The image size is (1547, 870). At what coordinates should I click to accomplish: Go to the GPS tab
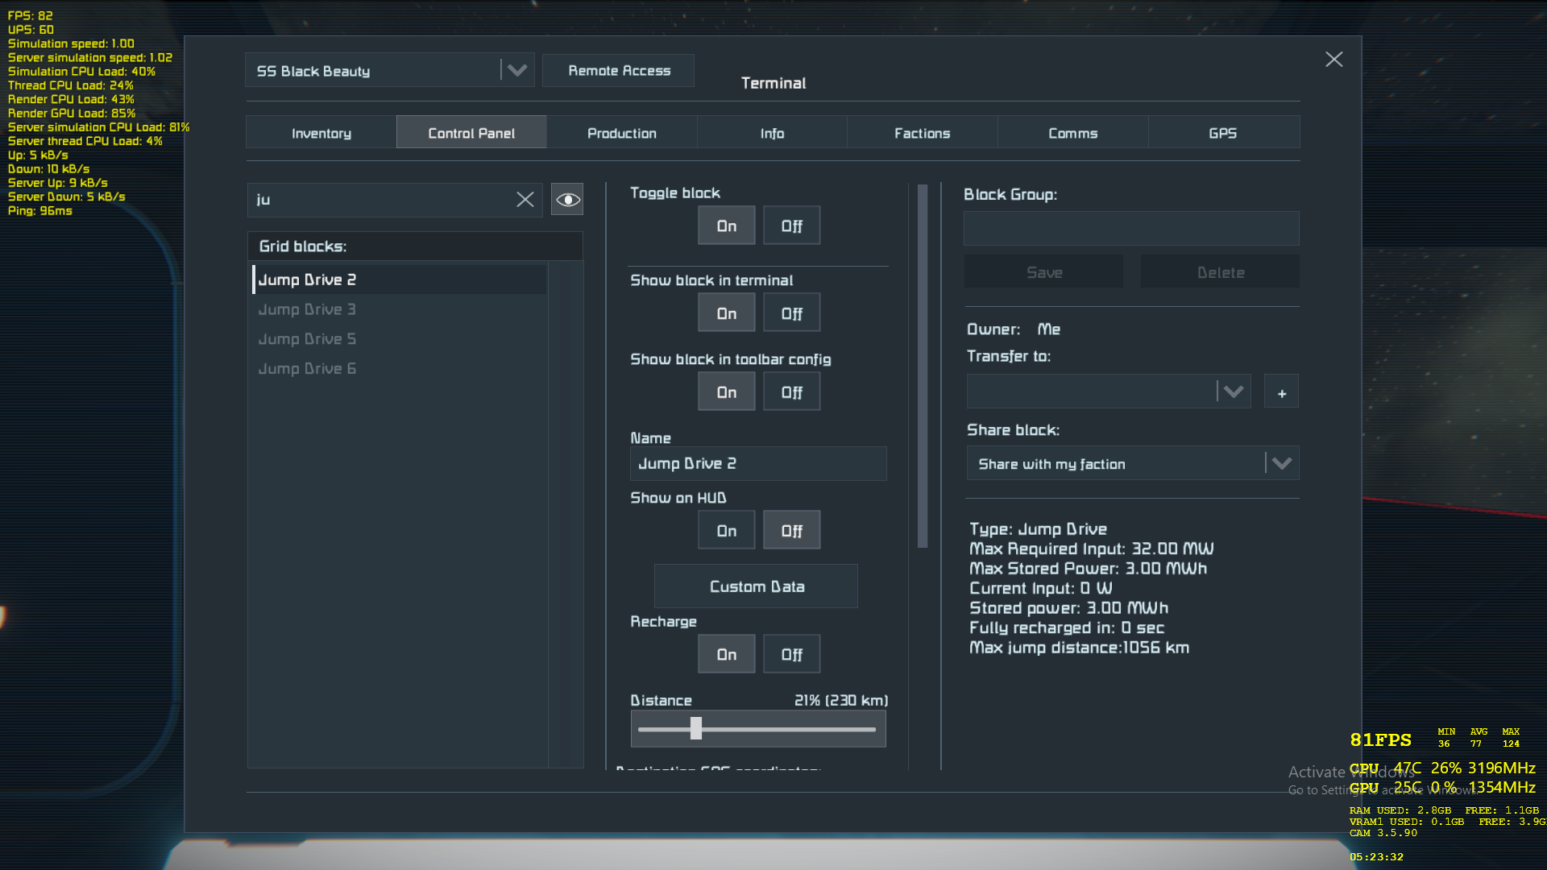coord(1222,133)
